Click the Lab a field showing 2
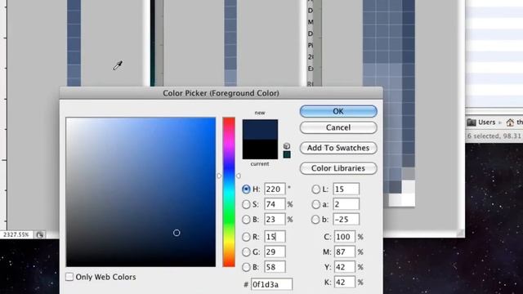The width and height of the screenshot is (523, 294). point(346,204)
